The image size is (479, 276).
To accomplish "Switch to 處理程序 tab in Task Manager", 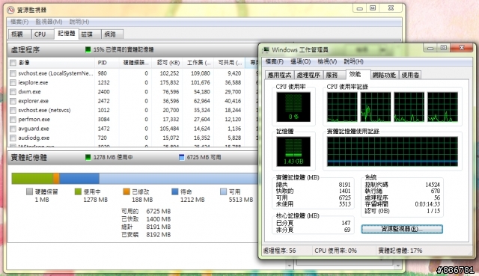I will [308, 75].
